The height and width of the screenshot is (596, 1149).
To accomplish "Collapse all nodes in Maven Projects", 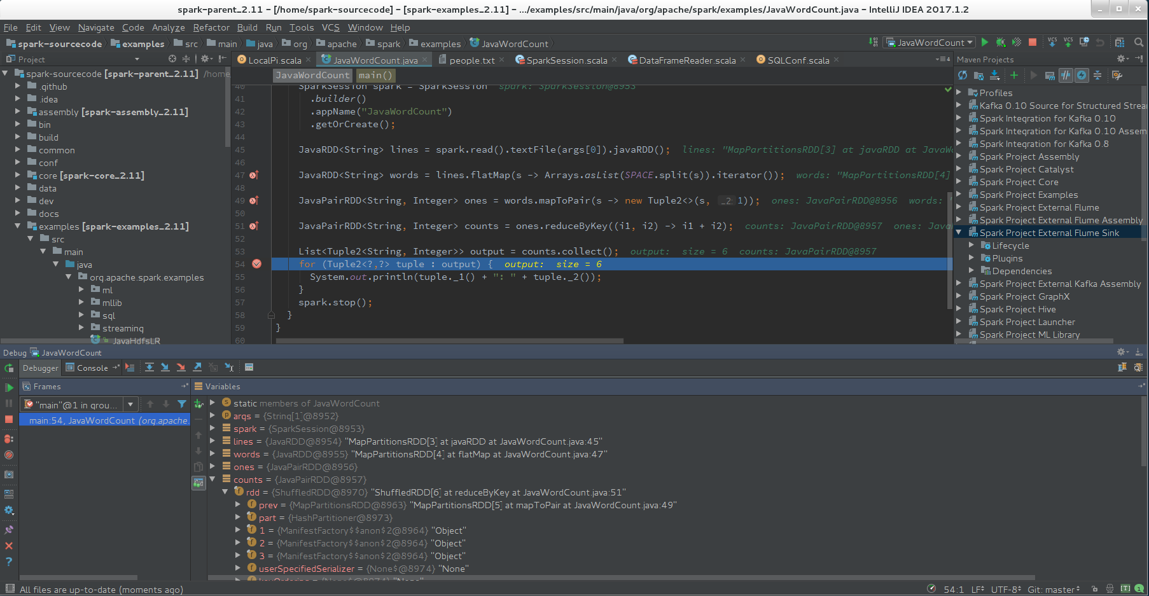I will coord(1097,76).
